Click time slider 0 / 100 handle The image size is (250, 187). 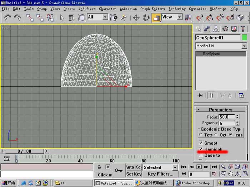point(24,151)
